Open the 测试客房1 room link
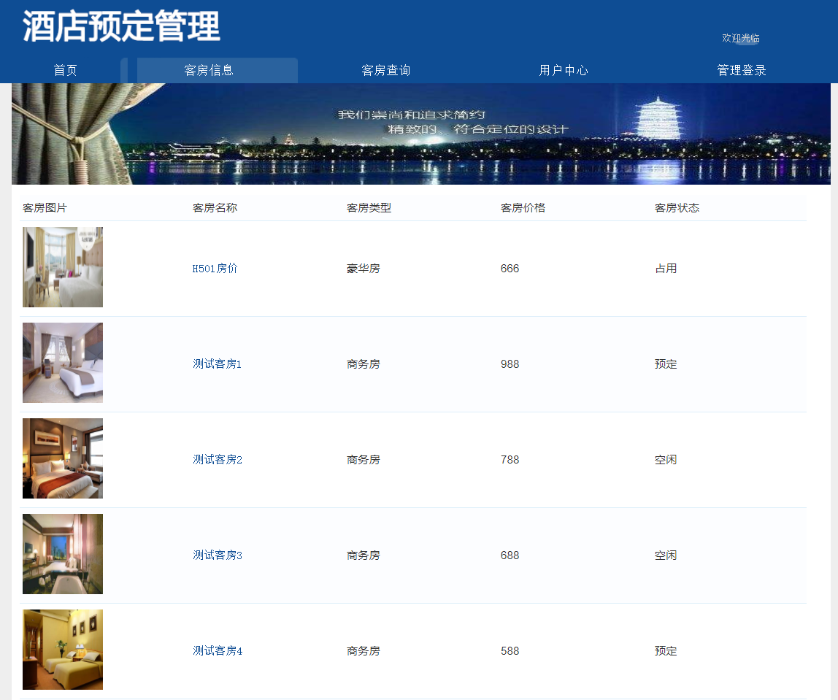The width and height of the screenshot is (838, 700). pos(217,364)
